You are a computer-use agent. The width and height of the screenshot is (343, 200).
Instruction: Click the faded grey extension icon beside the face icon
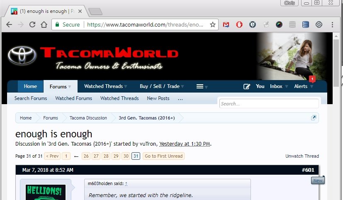[266, 24]
